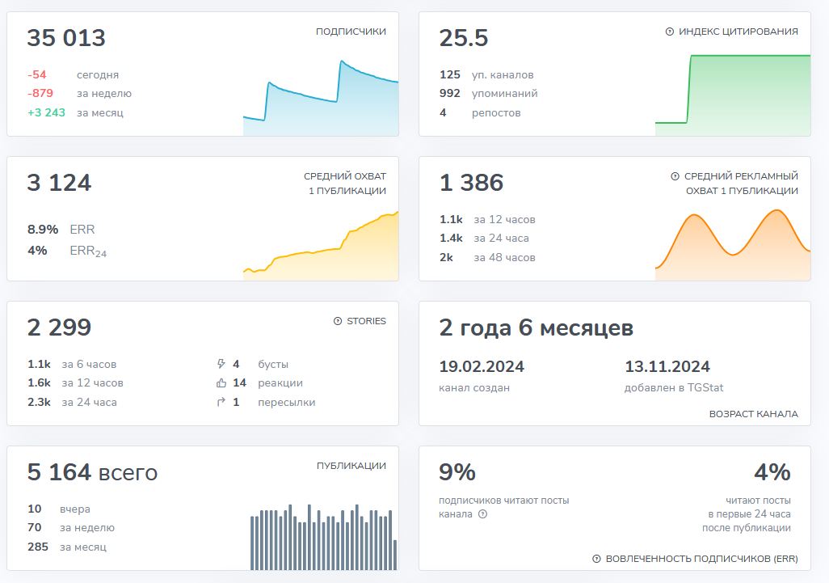Click the 4 бусты label
Screen dimensions: 829x583
point(261,365)
